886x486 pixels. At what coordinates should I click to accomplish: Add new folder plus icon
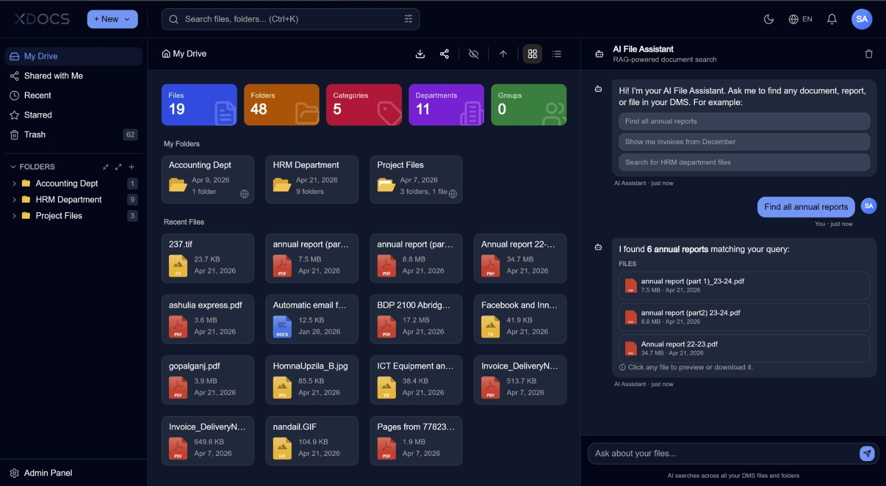(x=132, y=167)
